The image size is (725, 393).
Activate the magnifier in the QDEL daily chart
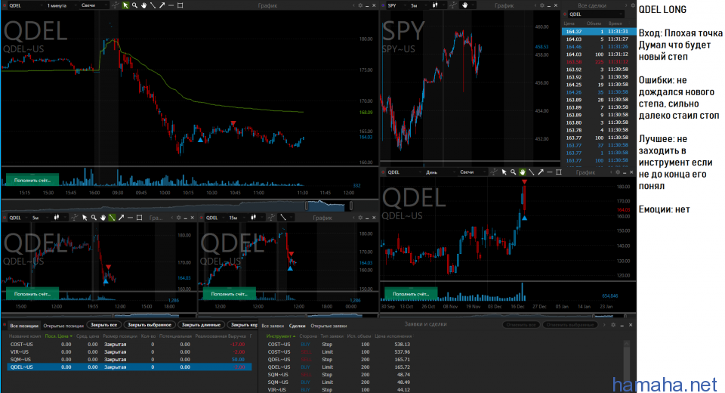pos(513,172)
